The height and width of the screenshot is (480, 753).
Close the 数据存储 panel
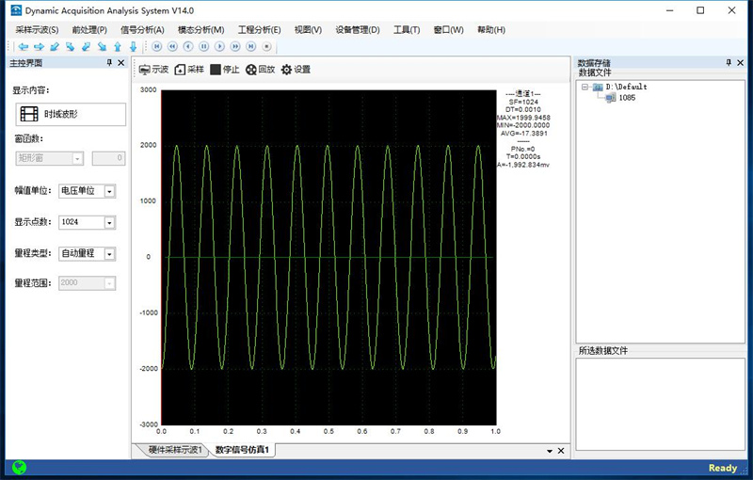[x=741, y=63]
